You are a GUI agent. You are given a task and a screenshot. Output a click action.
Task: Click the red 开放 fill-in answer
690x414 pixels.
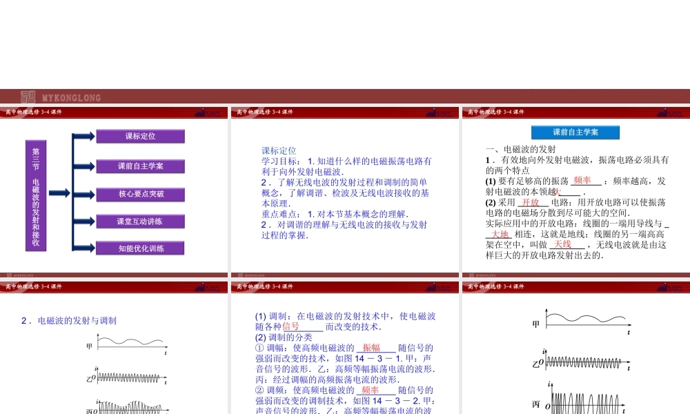pos(531,202)
